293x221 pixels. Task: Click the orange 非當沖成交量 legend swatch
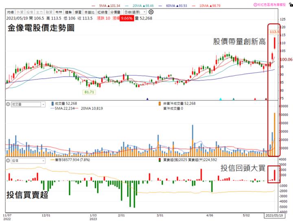point(160,103)
